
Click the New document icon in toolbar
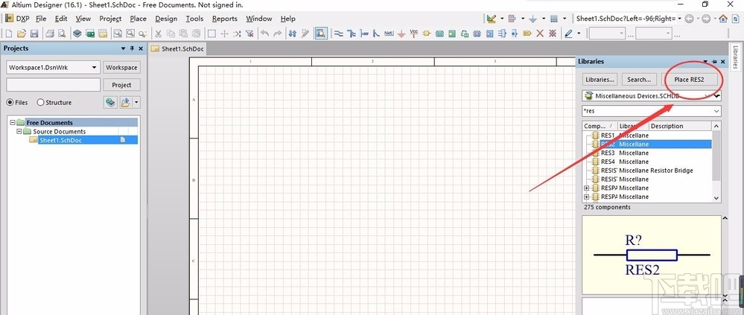coord(9,34)
